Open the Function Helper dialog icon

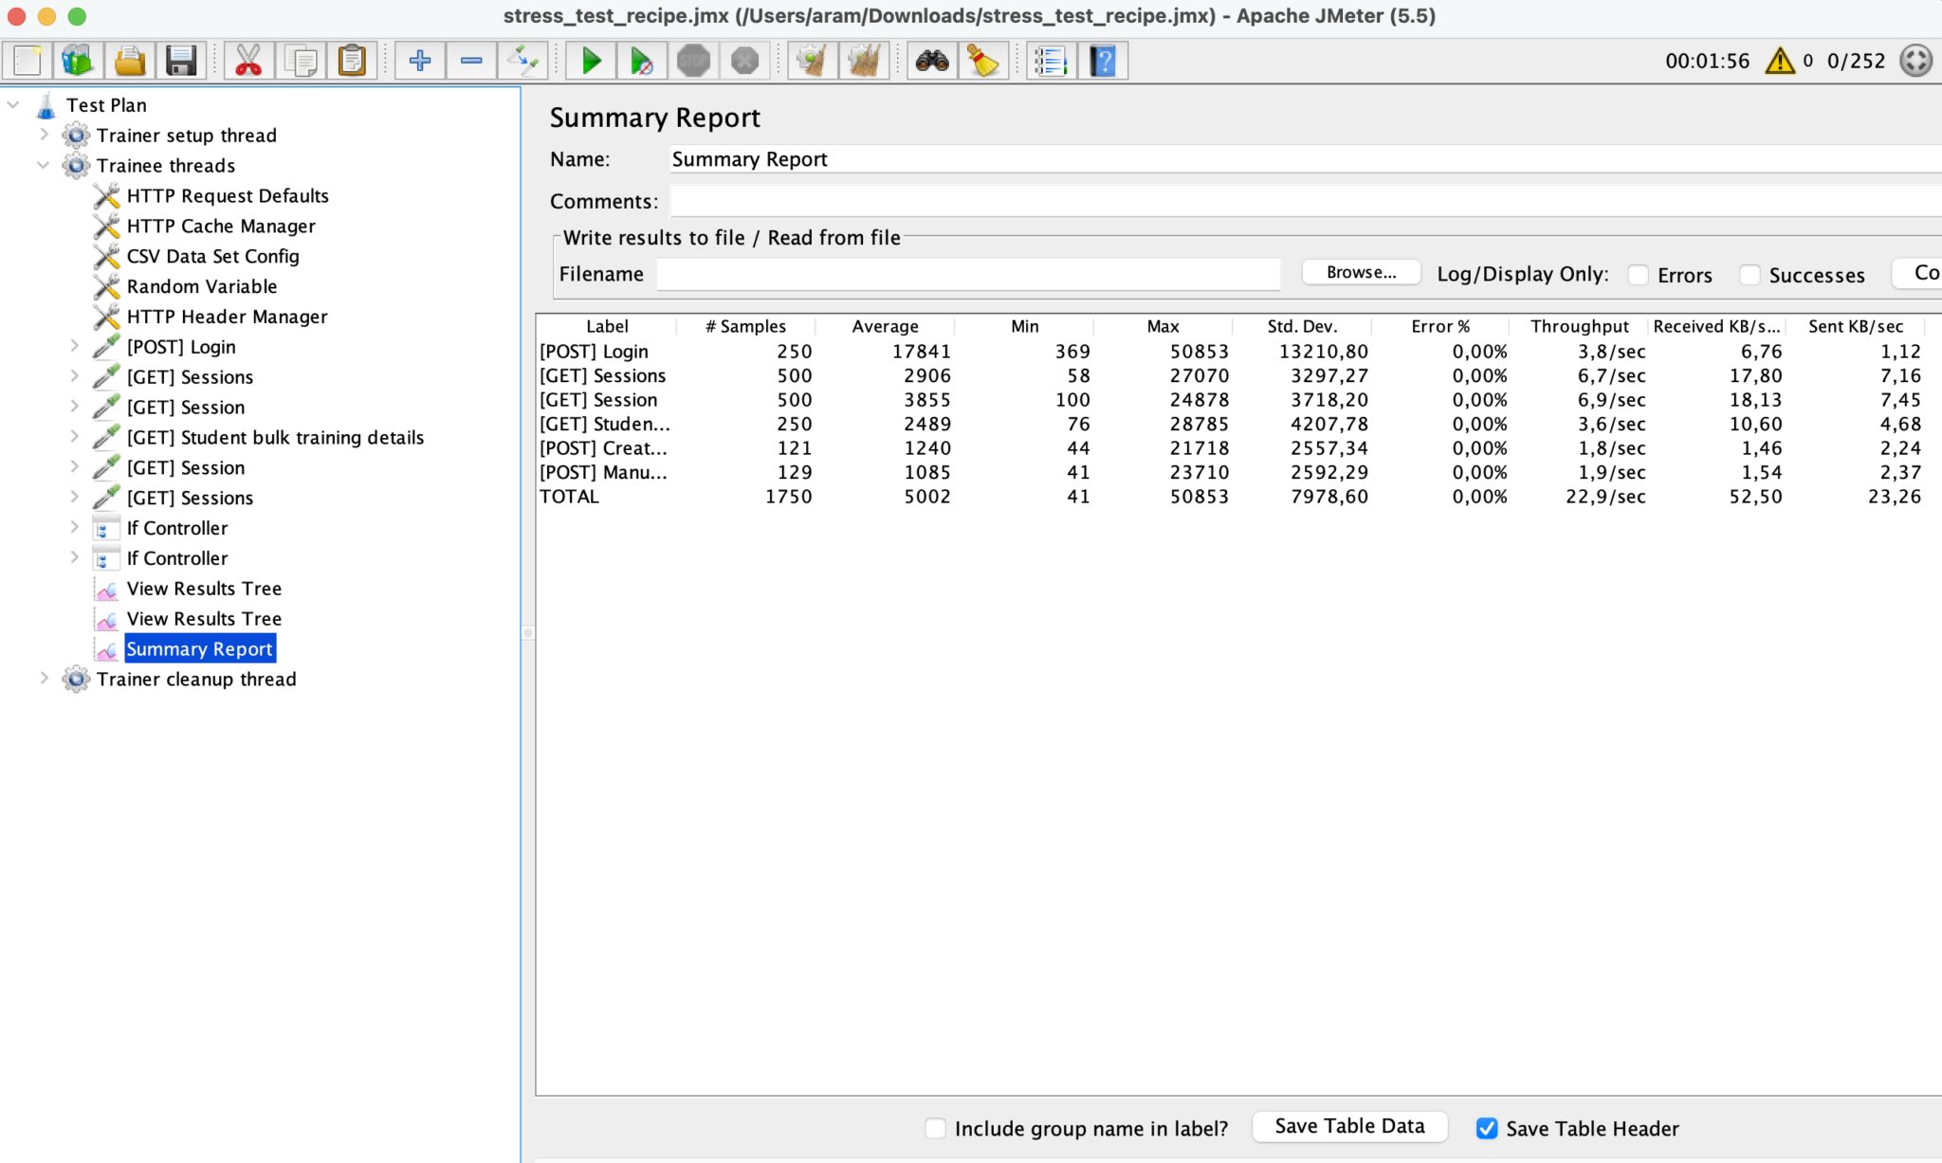[x=1050, y=60]
